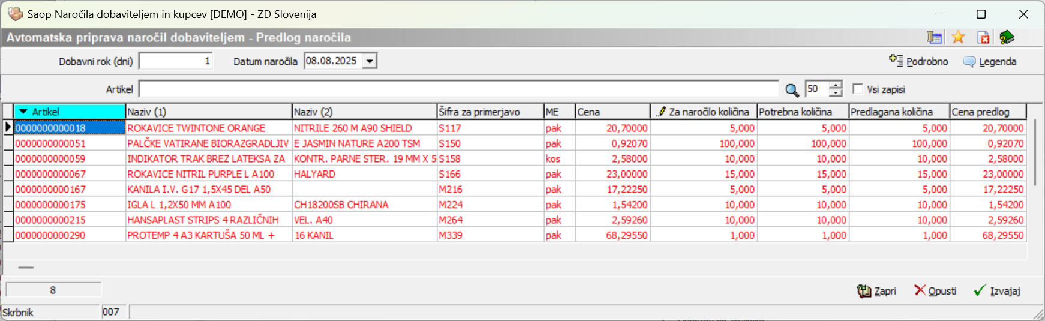The image size is (1045, 321).
Task: Click ROKAVICE NITRIL PURPLE L A100 cell
Action: 208,174
